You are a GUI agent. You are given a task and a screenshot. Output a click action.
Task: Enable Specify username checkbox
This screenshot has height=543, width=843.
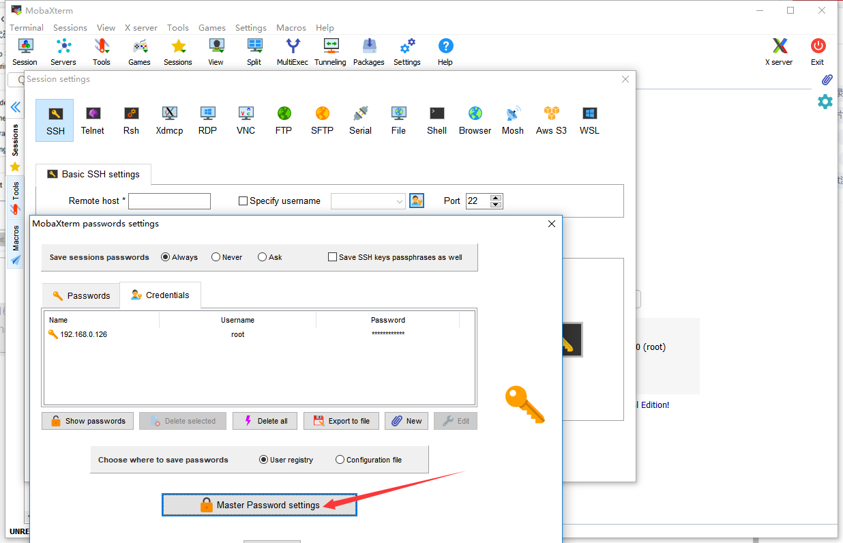[243, 201]
